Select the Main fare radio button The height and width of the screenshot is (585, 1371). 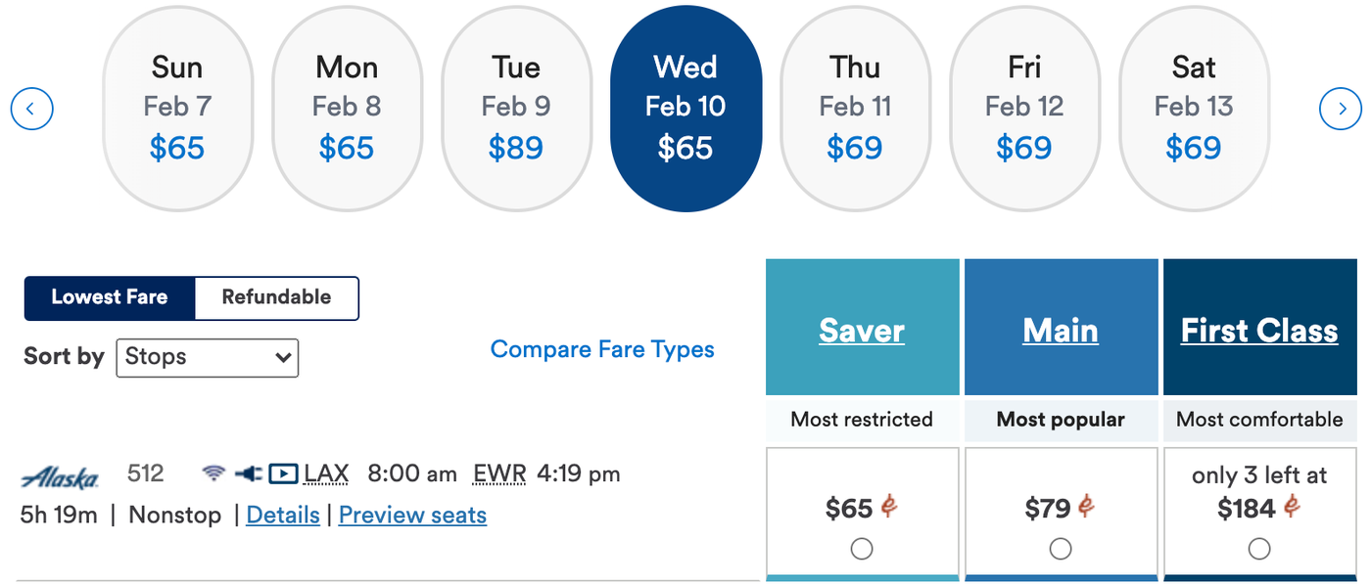[1061, 549]
